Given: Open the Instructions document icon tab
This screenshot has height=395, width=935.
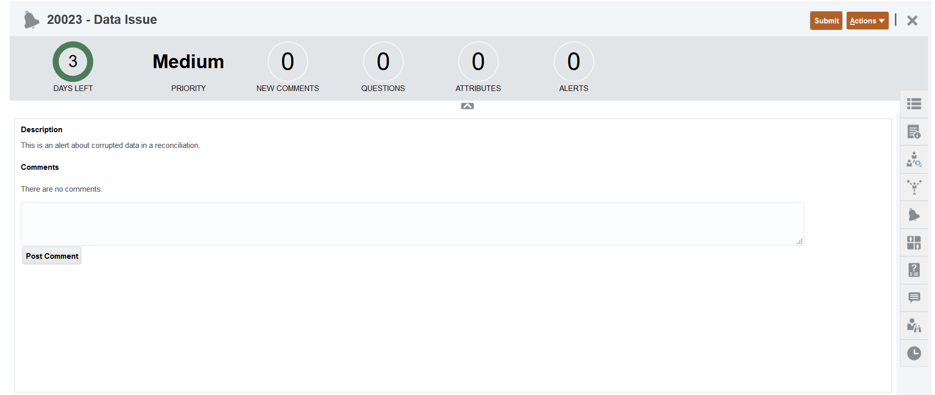Looking at the screenshot, I should tap(914, 132).
